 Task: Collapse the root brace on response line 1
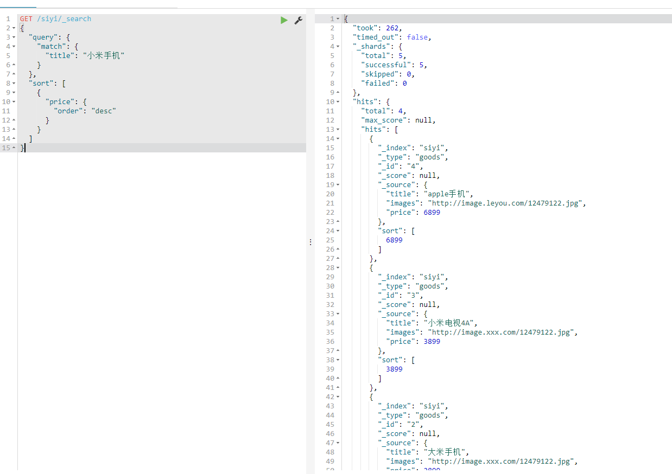[x=338, y=18]
